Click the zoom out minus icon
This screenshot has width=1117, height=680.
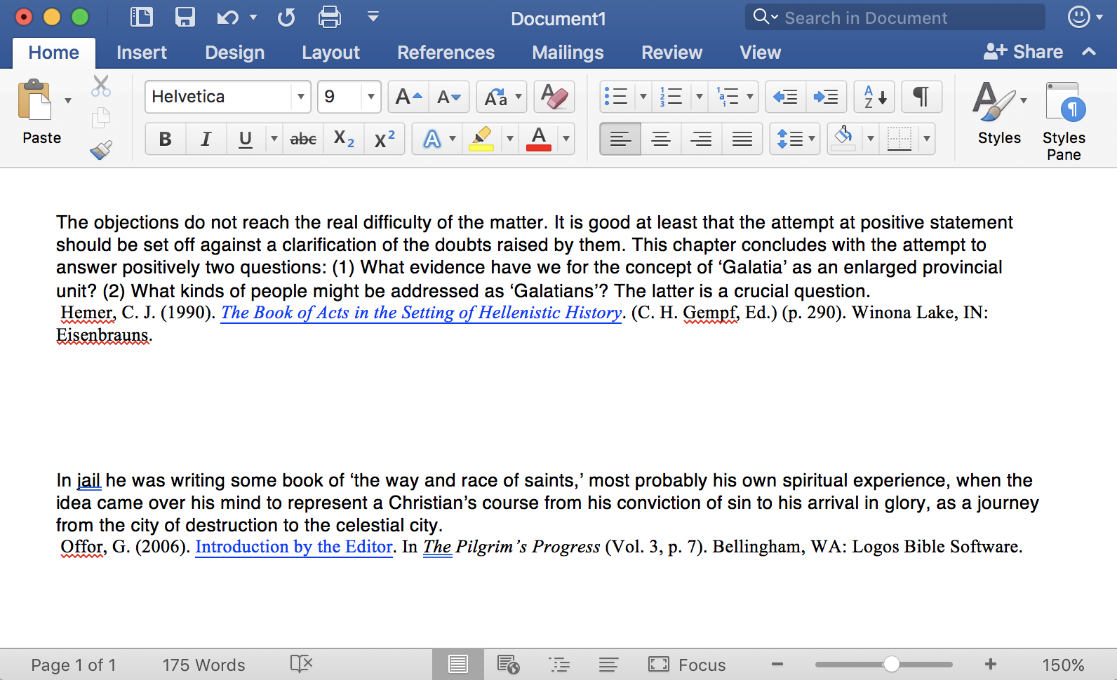(777, 664)
